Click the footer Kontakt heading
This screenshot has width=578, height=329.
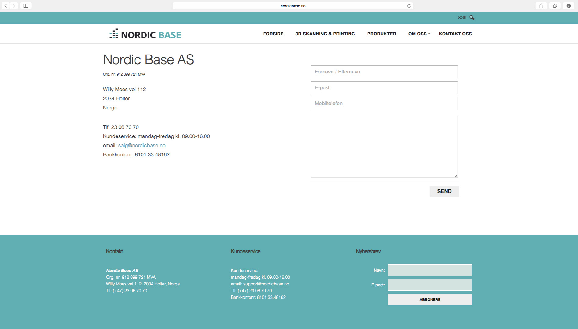click(x=114, y=251)
